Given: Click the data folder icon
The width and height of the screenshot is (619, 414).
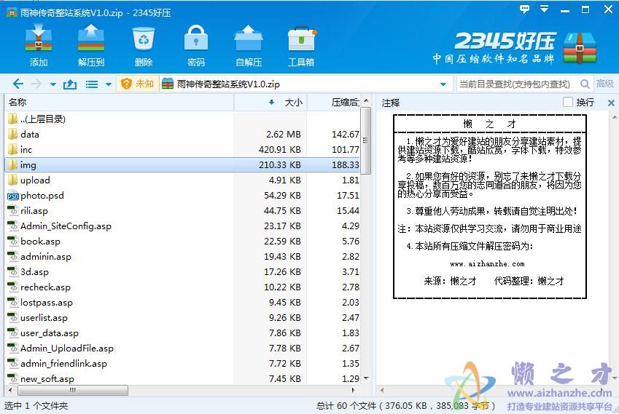Looking at the screenshot, I should click(x=12, y=135).
